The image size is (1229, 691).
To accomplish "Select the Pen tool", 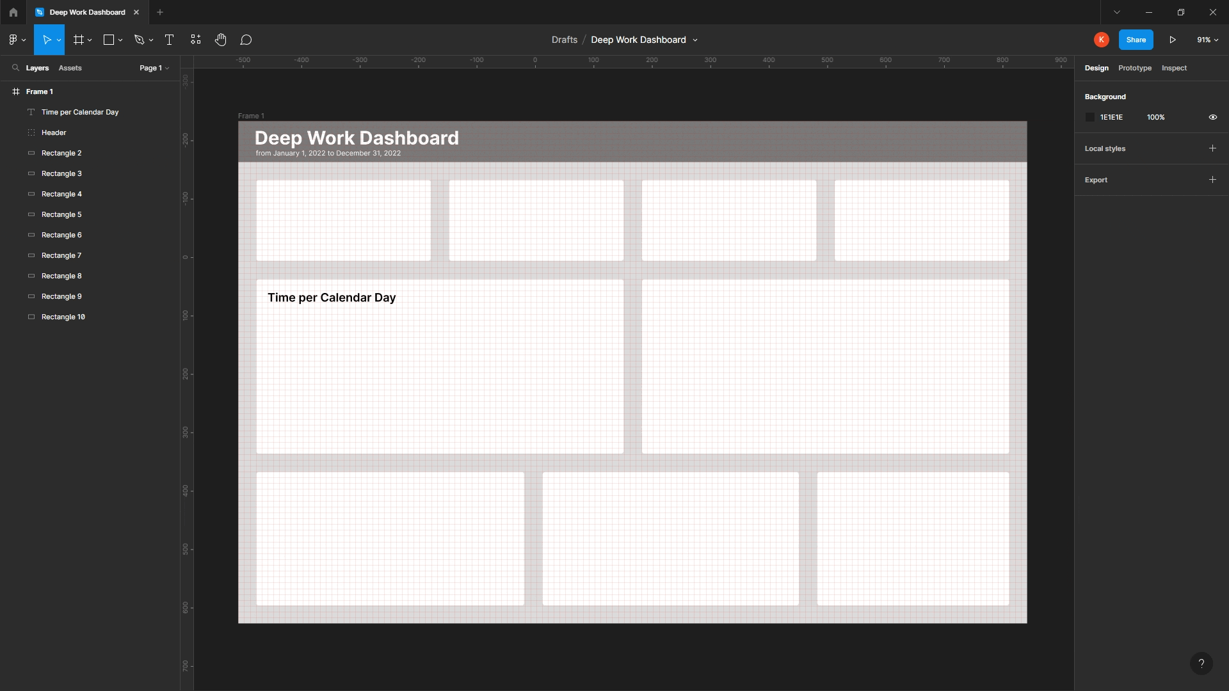I will pos(139,40).
